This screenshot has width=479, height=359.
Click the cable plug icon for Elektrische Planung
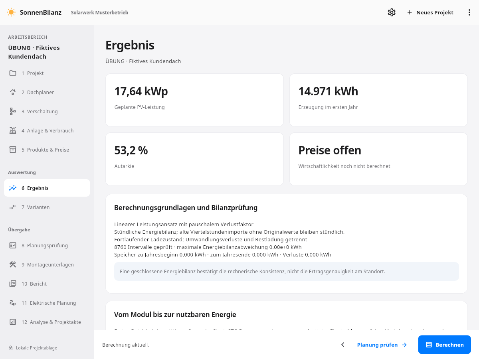pyautogui.click(x=13, y=303)
